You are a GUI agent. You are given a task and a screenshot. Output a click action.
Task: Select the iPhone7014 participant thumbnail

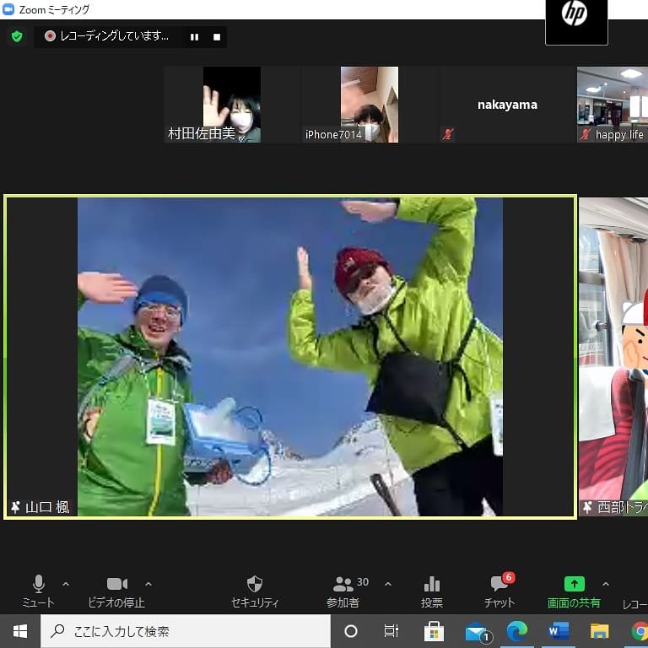(369, 105)
